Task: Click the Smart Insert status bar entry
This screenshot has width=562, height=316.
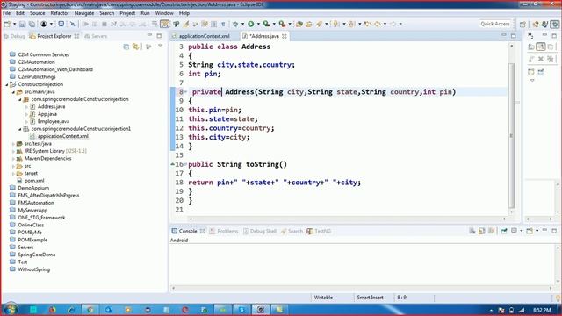Action: [x=370, y=298]
